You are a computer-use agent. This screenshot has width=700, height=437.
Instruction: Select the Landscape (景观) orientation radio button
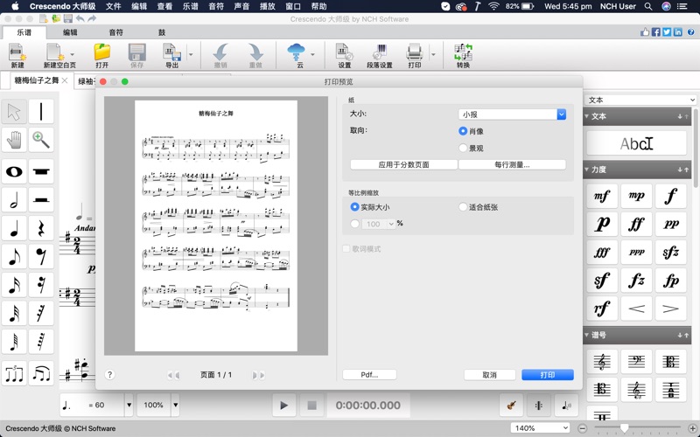463,149
